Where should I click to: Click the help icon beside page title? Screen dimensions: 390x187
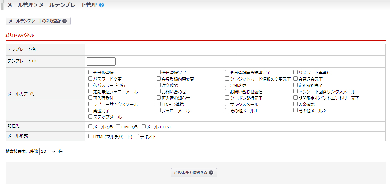pos(101,5)
